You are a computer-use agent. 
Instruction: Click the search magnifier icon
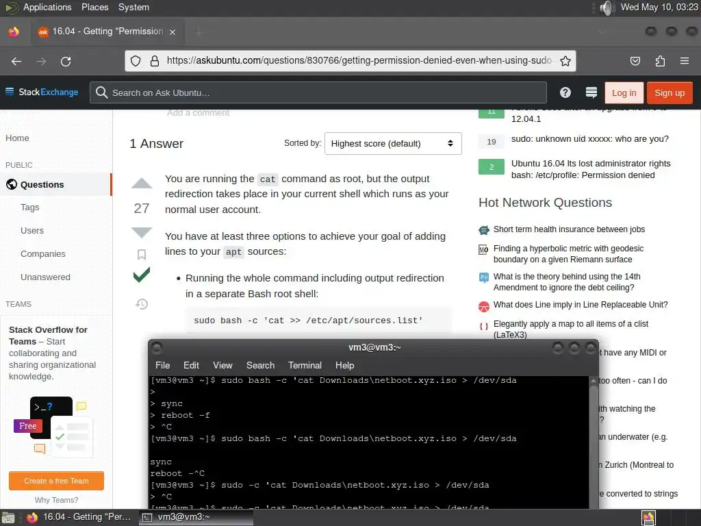[101, 92]
